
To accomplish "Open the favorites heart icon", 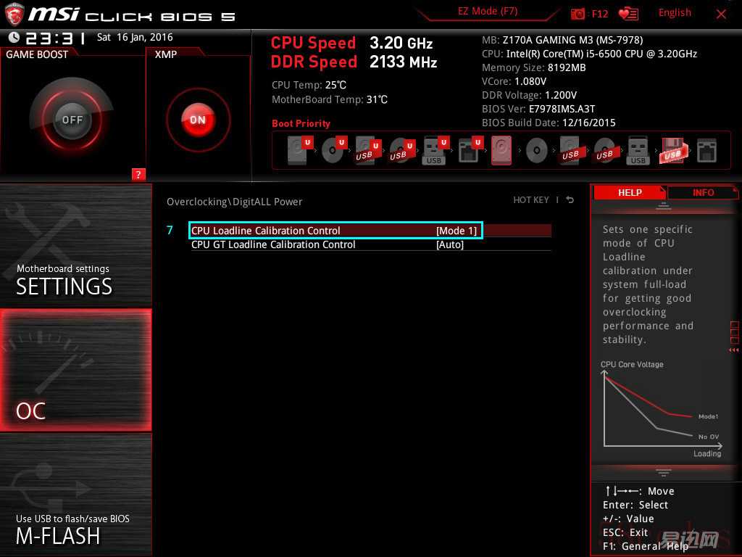I will pyautogui.click(x=628, y=14).
